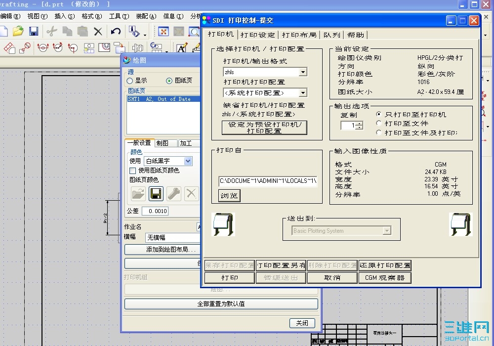Screen dimensions: 494x346
Task: Open the 装配(A) menu
Action: [146, 16]
